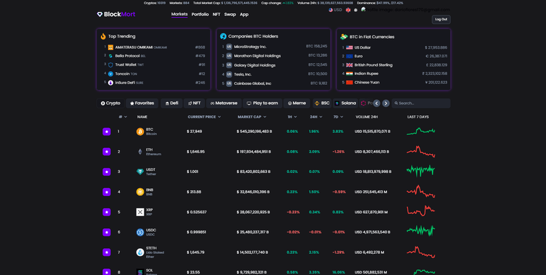The height and width of the screenshot is (275, 546).
Task: Click the XRP coin icon
Action: coord(140,212)
